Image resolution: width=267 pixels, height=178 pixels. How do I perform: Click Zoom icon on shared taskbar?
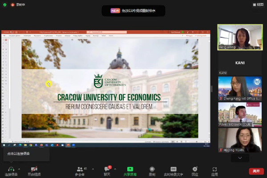click(73, 145)
